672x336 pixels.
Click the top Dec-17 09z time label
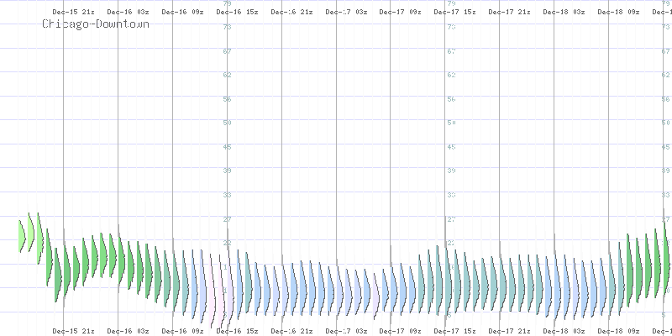400,13
